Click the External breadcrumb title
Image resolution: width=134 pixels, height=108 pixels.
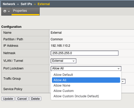[44, 4]
